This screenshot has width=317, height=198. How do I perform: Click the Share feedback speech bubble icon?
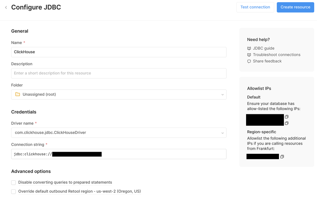249,61
